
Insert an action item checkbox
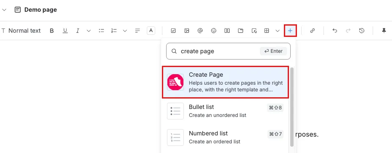[x=173, y=31]
